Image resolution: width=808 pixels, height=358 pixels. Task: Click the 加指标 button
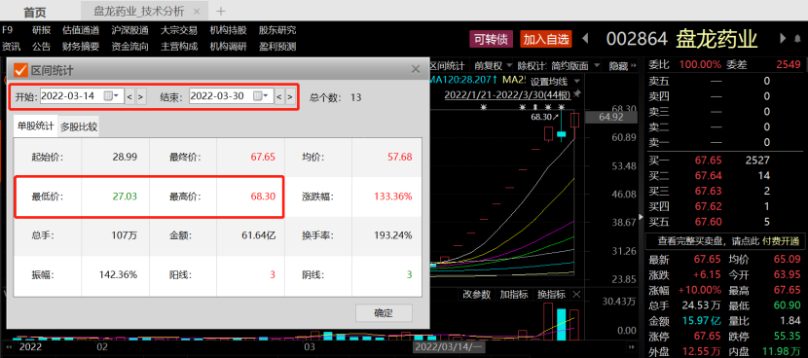point(514,295)
